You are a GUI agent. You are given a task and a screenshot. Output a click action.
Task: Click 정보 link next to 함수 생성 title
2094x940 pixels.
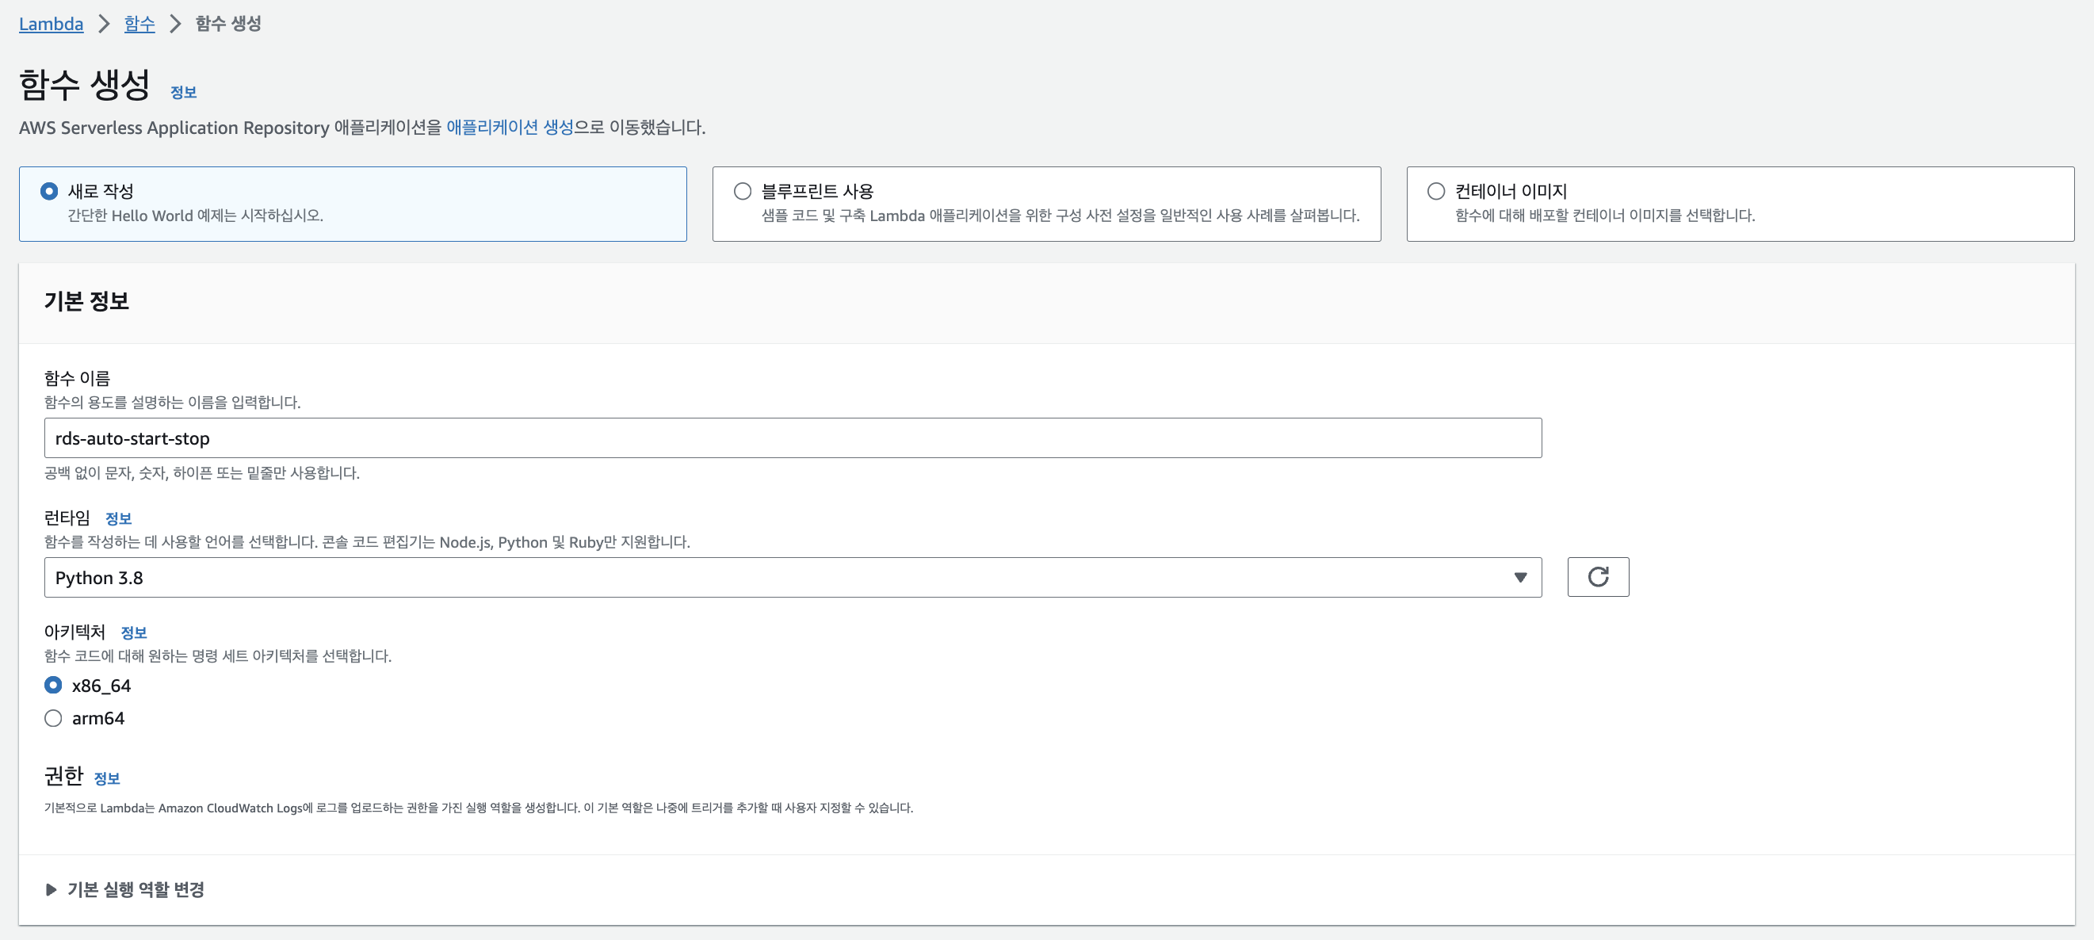(183, 92)
